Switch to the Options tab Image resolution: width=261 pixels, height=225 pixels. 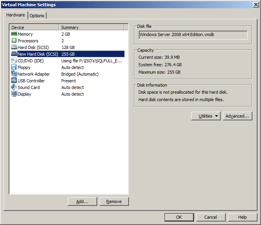pyautogui.click(x=37, y=16)
